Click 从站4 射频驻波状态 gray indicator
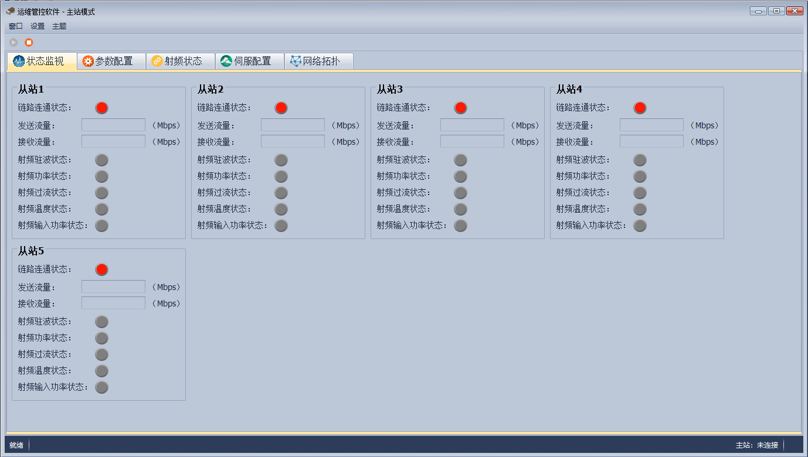The image size is (808, 457). pos(640,160)
